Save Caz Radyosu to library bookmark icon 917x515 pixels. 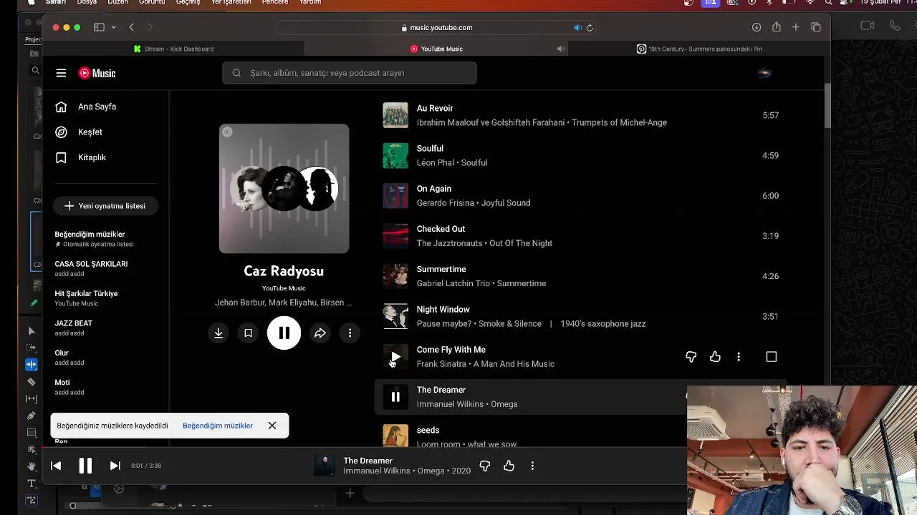[248, 333]
